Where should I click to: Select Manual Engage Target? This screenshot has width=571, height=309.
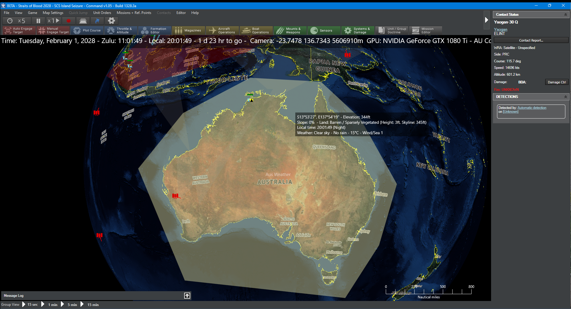(x=53, y=30)
